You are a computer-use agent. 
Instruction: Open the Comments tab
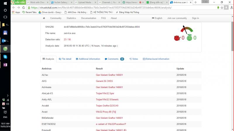pyautogui.click(x=114, y=59)
